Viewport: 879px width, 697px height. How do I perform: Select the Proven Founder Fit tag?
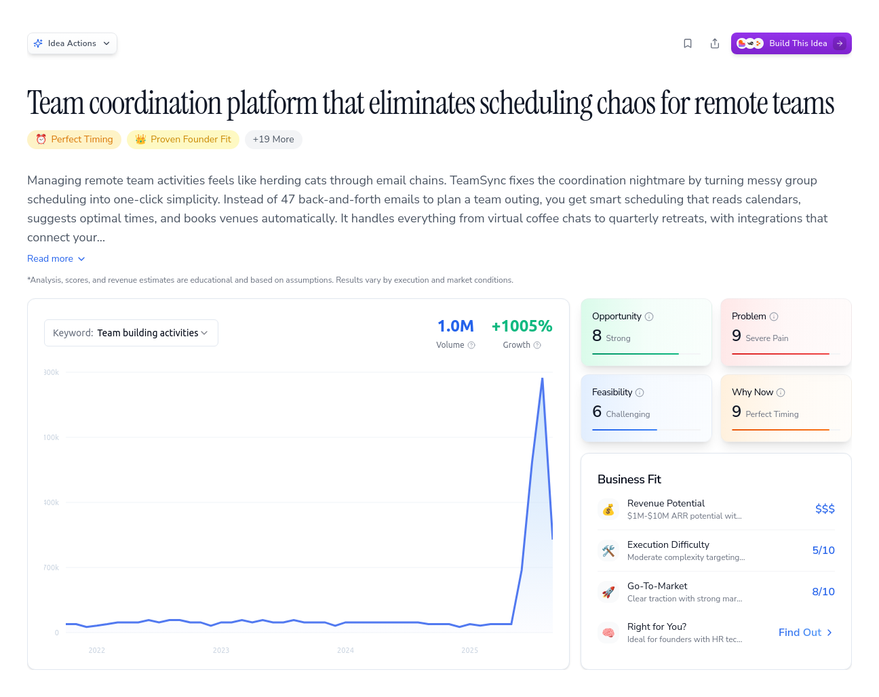182,139
